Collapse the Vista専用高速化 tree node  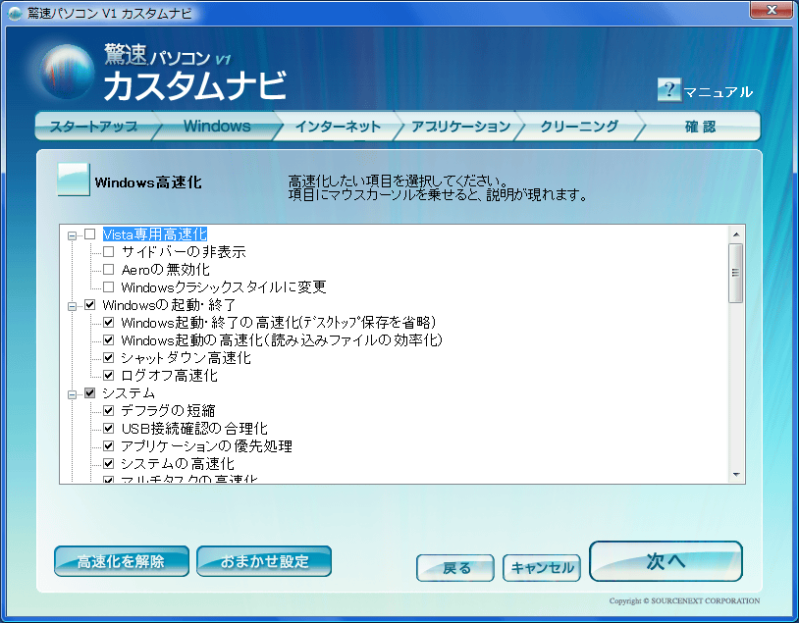tap(72, 235)
